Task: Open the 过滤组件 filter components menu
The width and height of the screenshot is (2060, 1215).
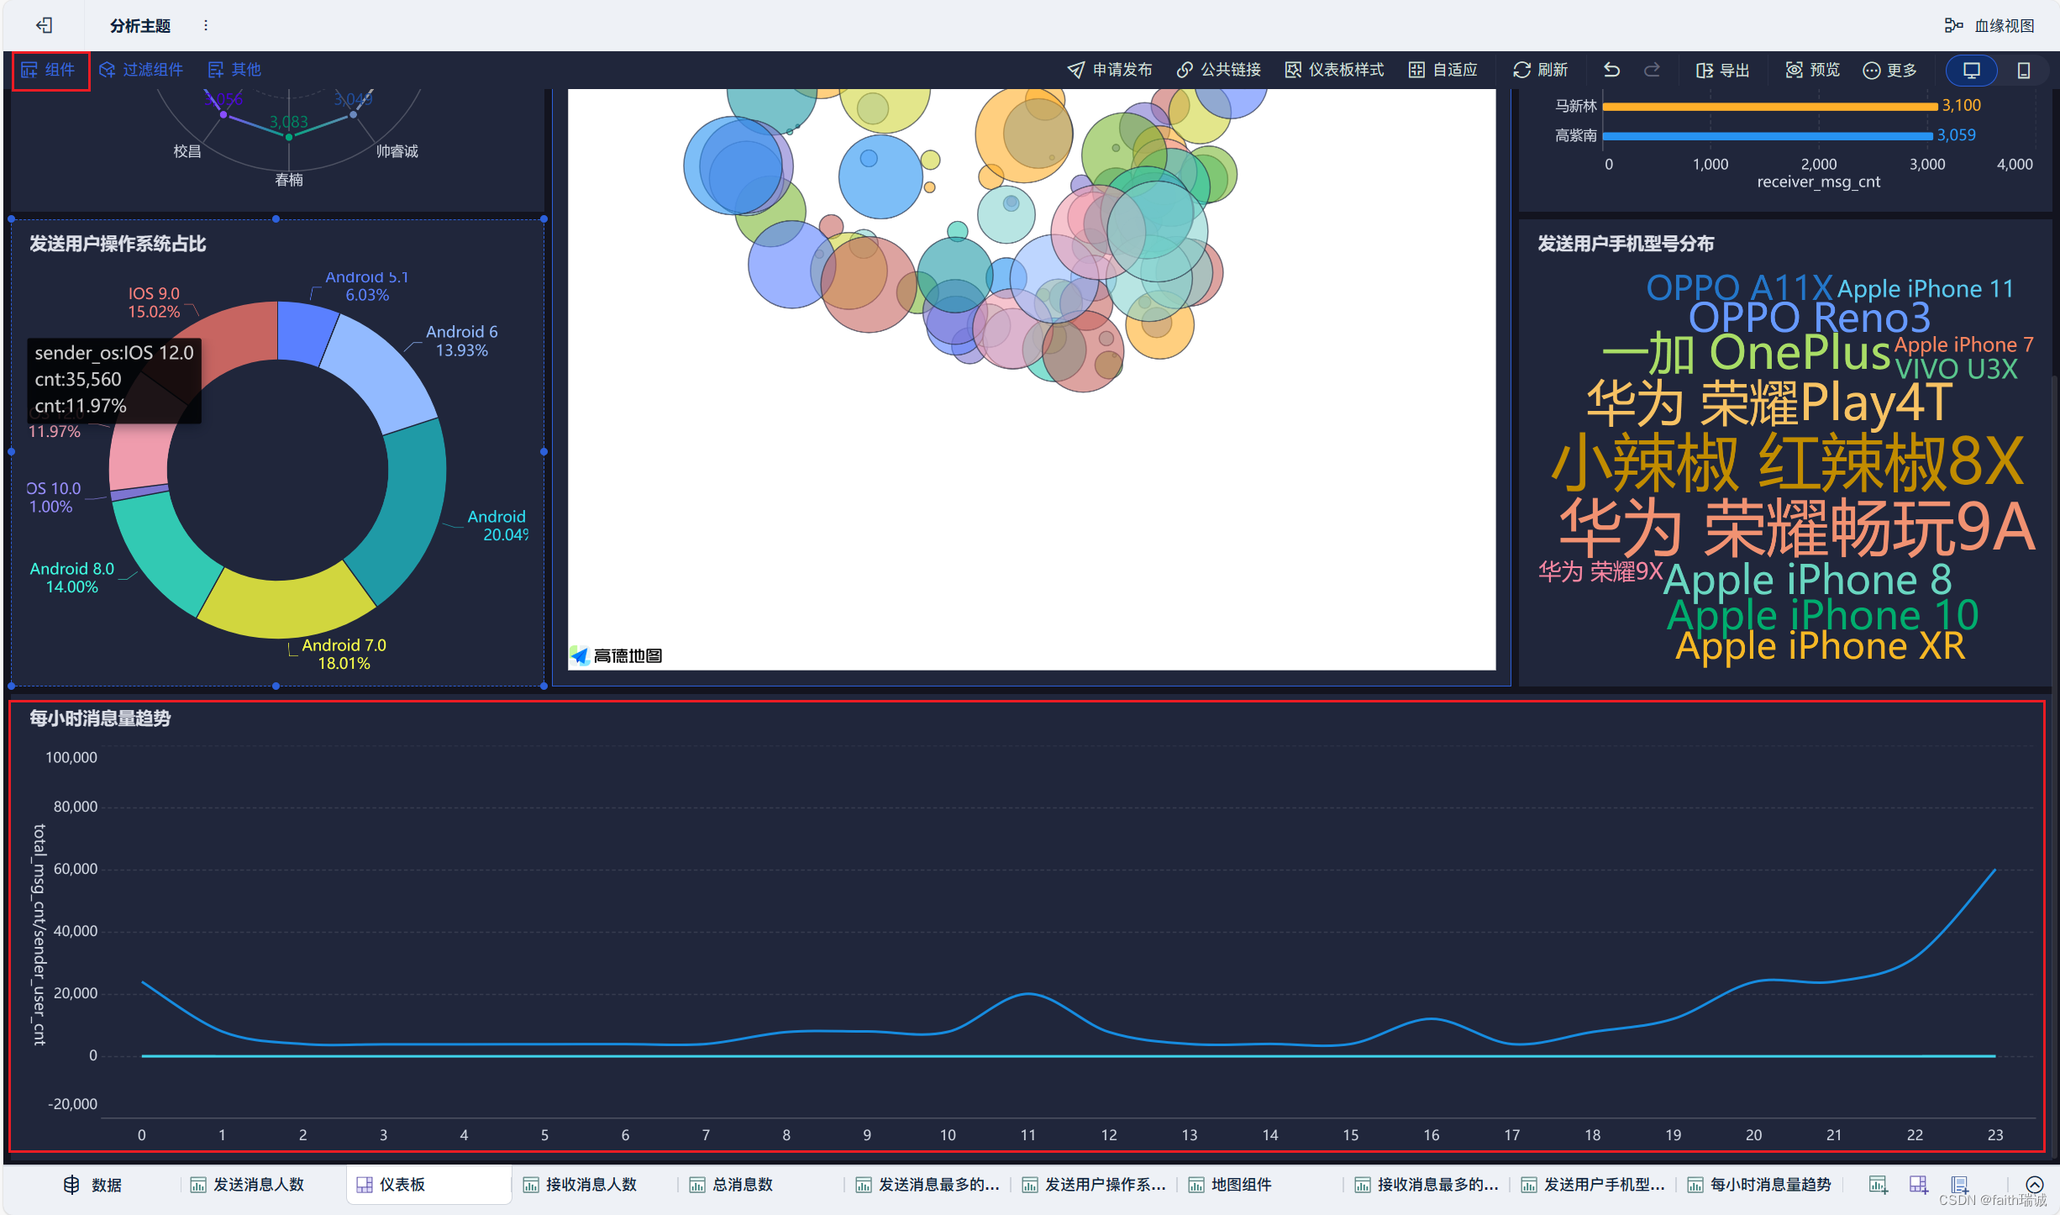Action: click(141, 70)
